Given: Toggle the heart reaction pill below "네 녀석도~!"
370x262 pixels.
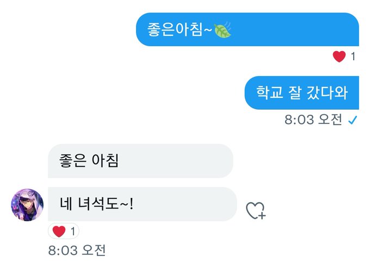Looking at the screenshot, I should pos(64,232).
